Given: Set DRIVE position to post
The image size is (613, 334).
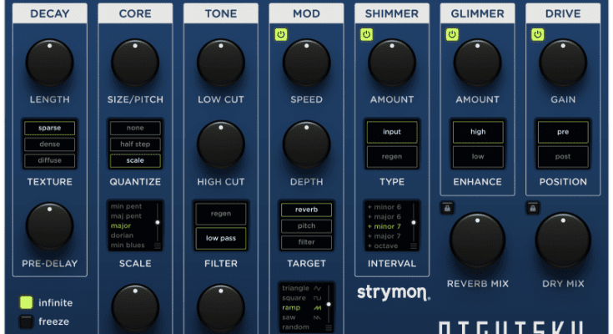Looking at the screenshot, I should (562, 156).
